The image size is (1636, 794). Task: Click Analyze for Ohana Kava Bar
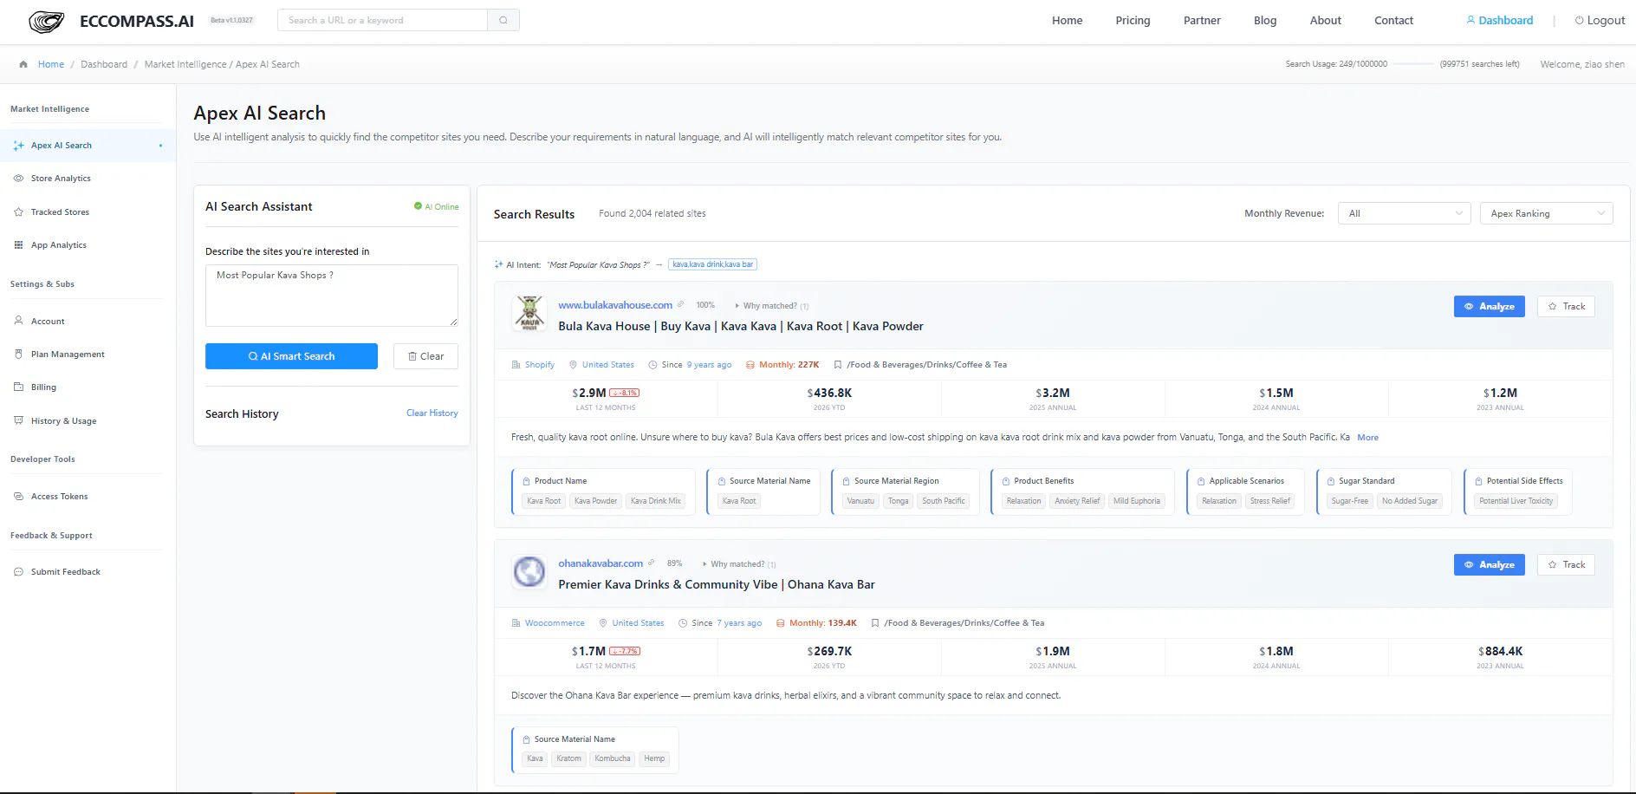pos(1489,564)
